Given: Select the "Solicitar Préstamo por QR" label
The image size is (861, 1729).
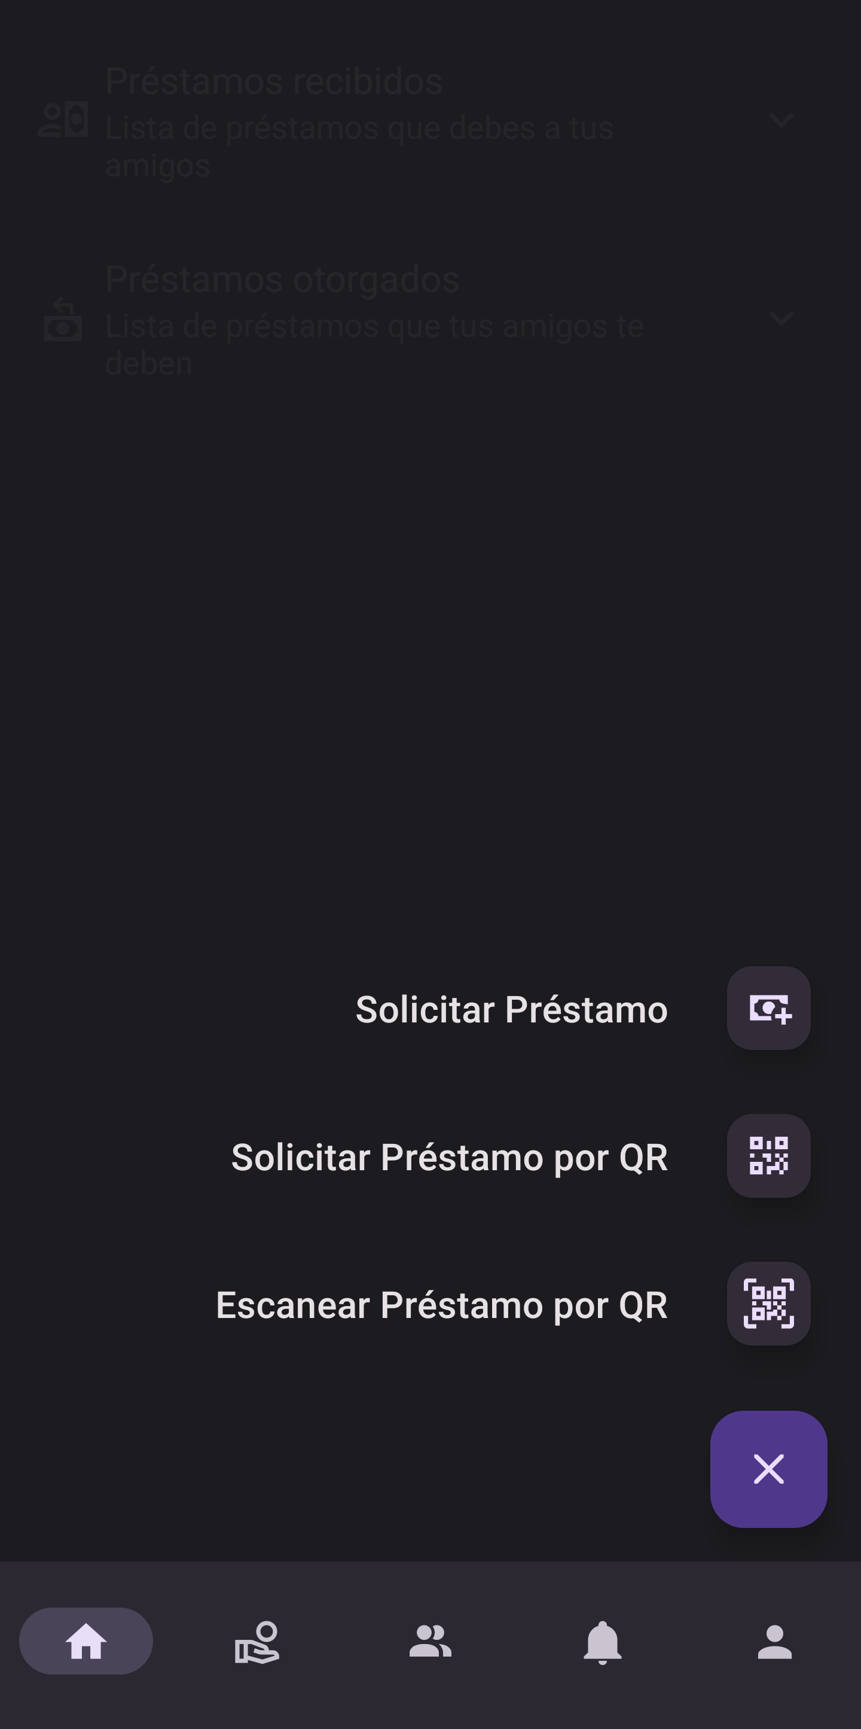Looking at the screenshot, I should pyautogui.click(x=449, y=1156).
